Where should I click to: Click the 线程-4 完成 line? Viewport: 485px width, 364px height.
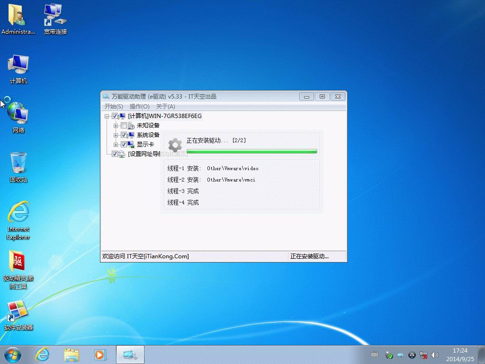pos(183,202)
